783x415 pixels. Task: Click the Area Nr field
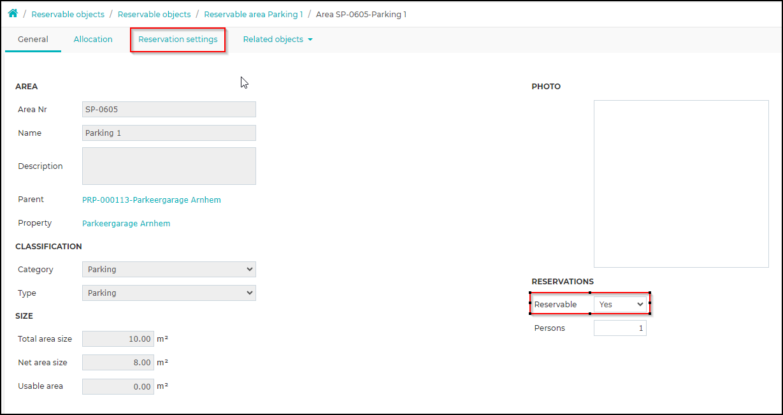click(169, 110)
